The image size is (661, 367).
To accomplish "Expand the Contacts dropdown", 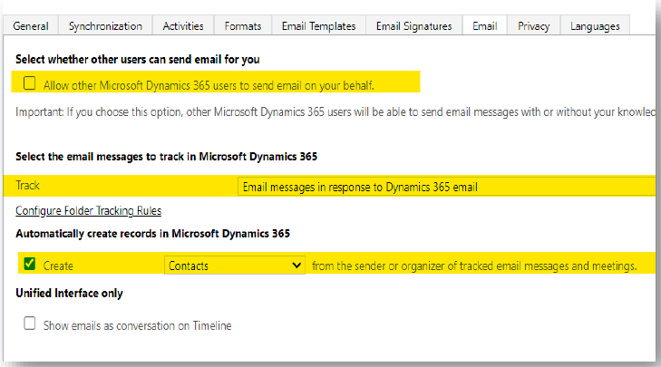I will click(x=234, y=266).
